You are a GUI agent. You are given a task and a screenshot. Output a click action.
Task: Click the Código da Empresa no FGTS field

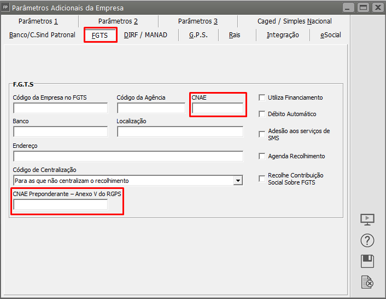pyautogui.click(x=61, y=108)
